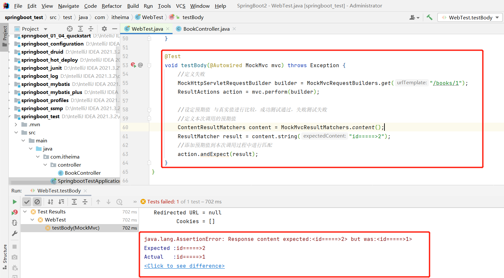
Task: Fold testBody method at line 53
Action: 149,65
